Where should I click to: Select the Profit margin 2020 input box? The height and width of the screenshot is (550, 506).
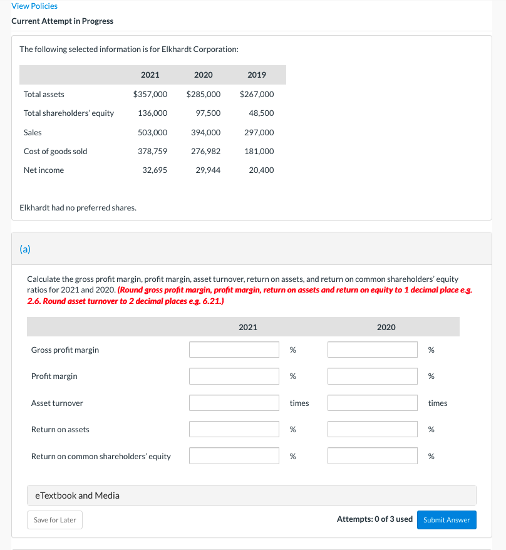[372, 376]
